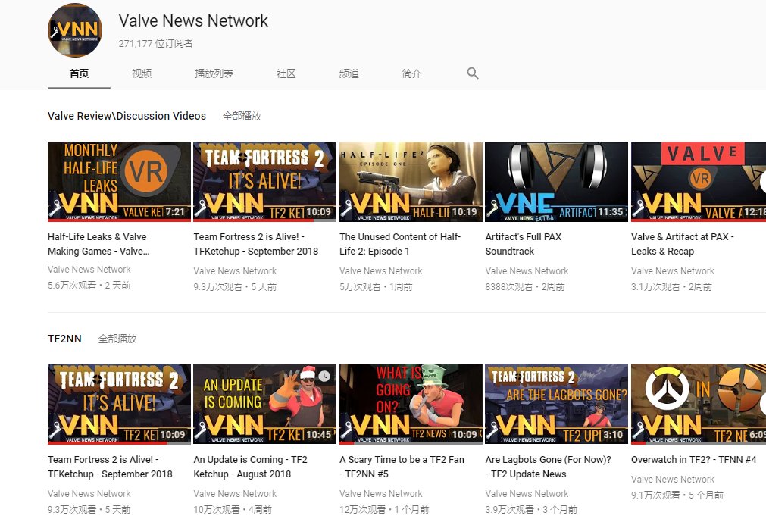Click the Watch Later clock on An Update is Coming thumbnail
This screenshot has width=766, height=522.
(324, 376)
